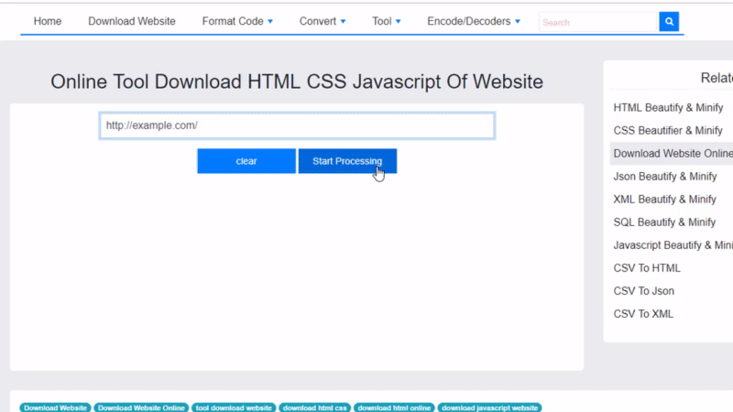Expand the Encode/Decoders dropdown menu
Screen dimensions: 733x412
[x=474, y=21]
